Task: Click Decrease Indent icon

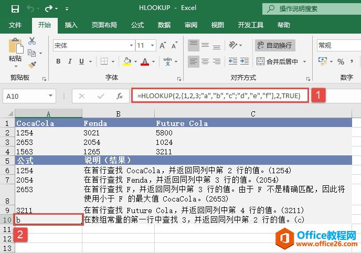Action: [x=233, y=61]
